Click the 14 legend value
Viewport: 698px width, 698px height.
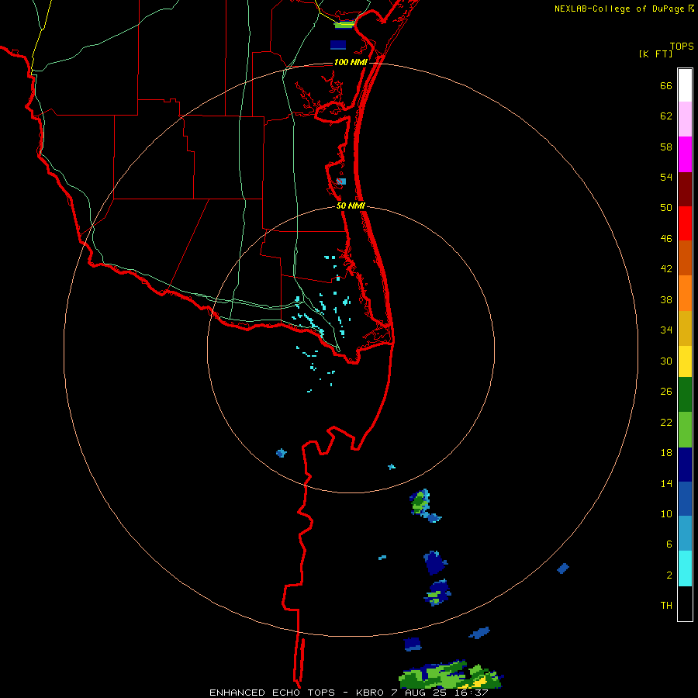click(666, 483)
